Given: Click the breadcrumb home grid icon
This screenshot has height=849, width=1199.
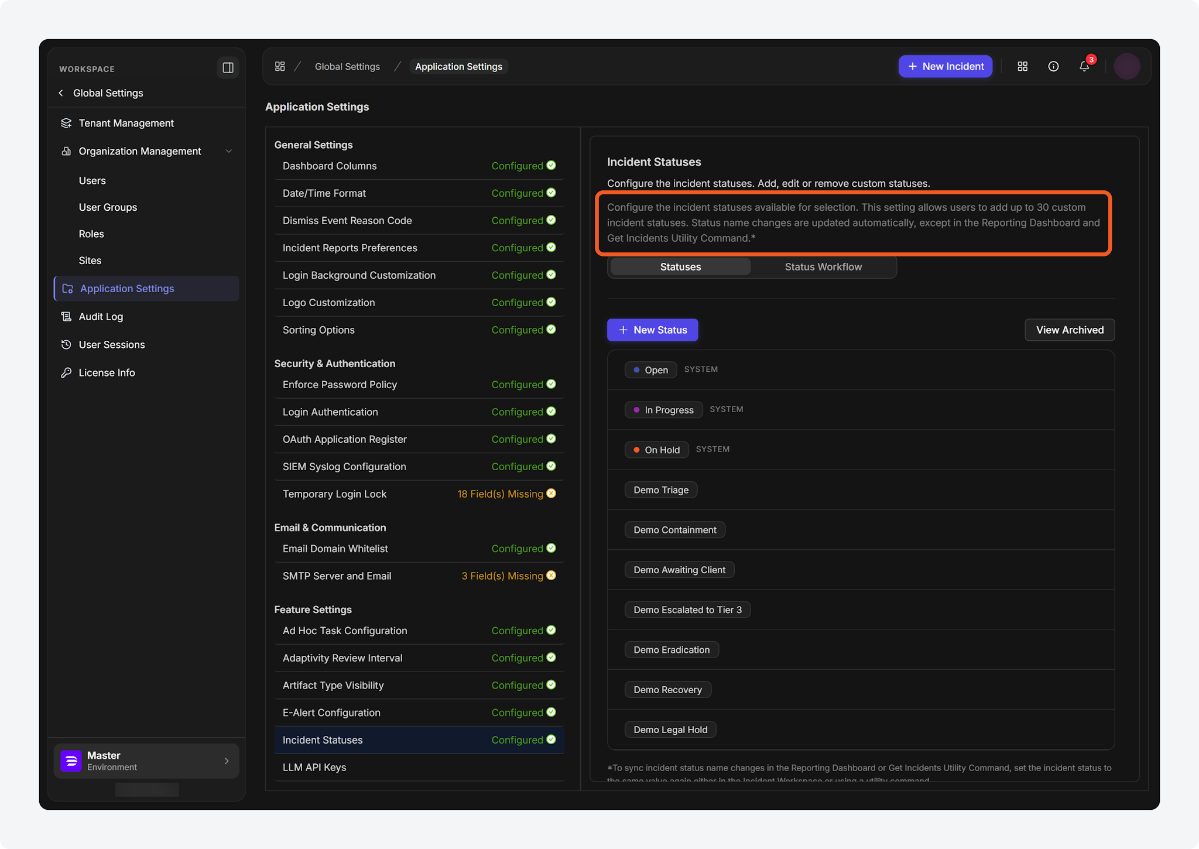Looking at the screenshot, I should 280,66.
